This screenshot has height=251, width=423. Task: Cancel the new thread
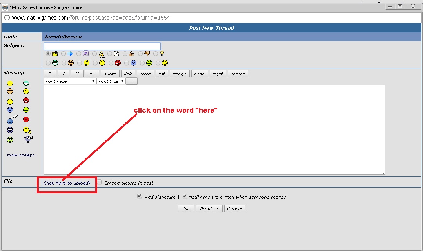coord(235,209)
